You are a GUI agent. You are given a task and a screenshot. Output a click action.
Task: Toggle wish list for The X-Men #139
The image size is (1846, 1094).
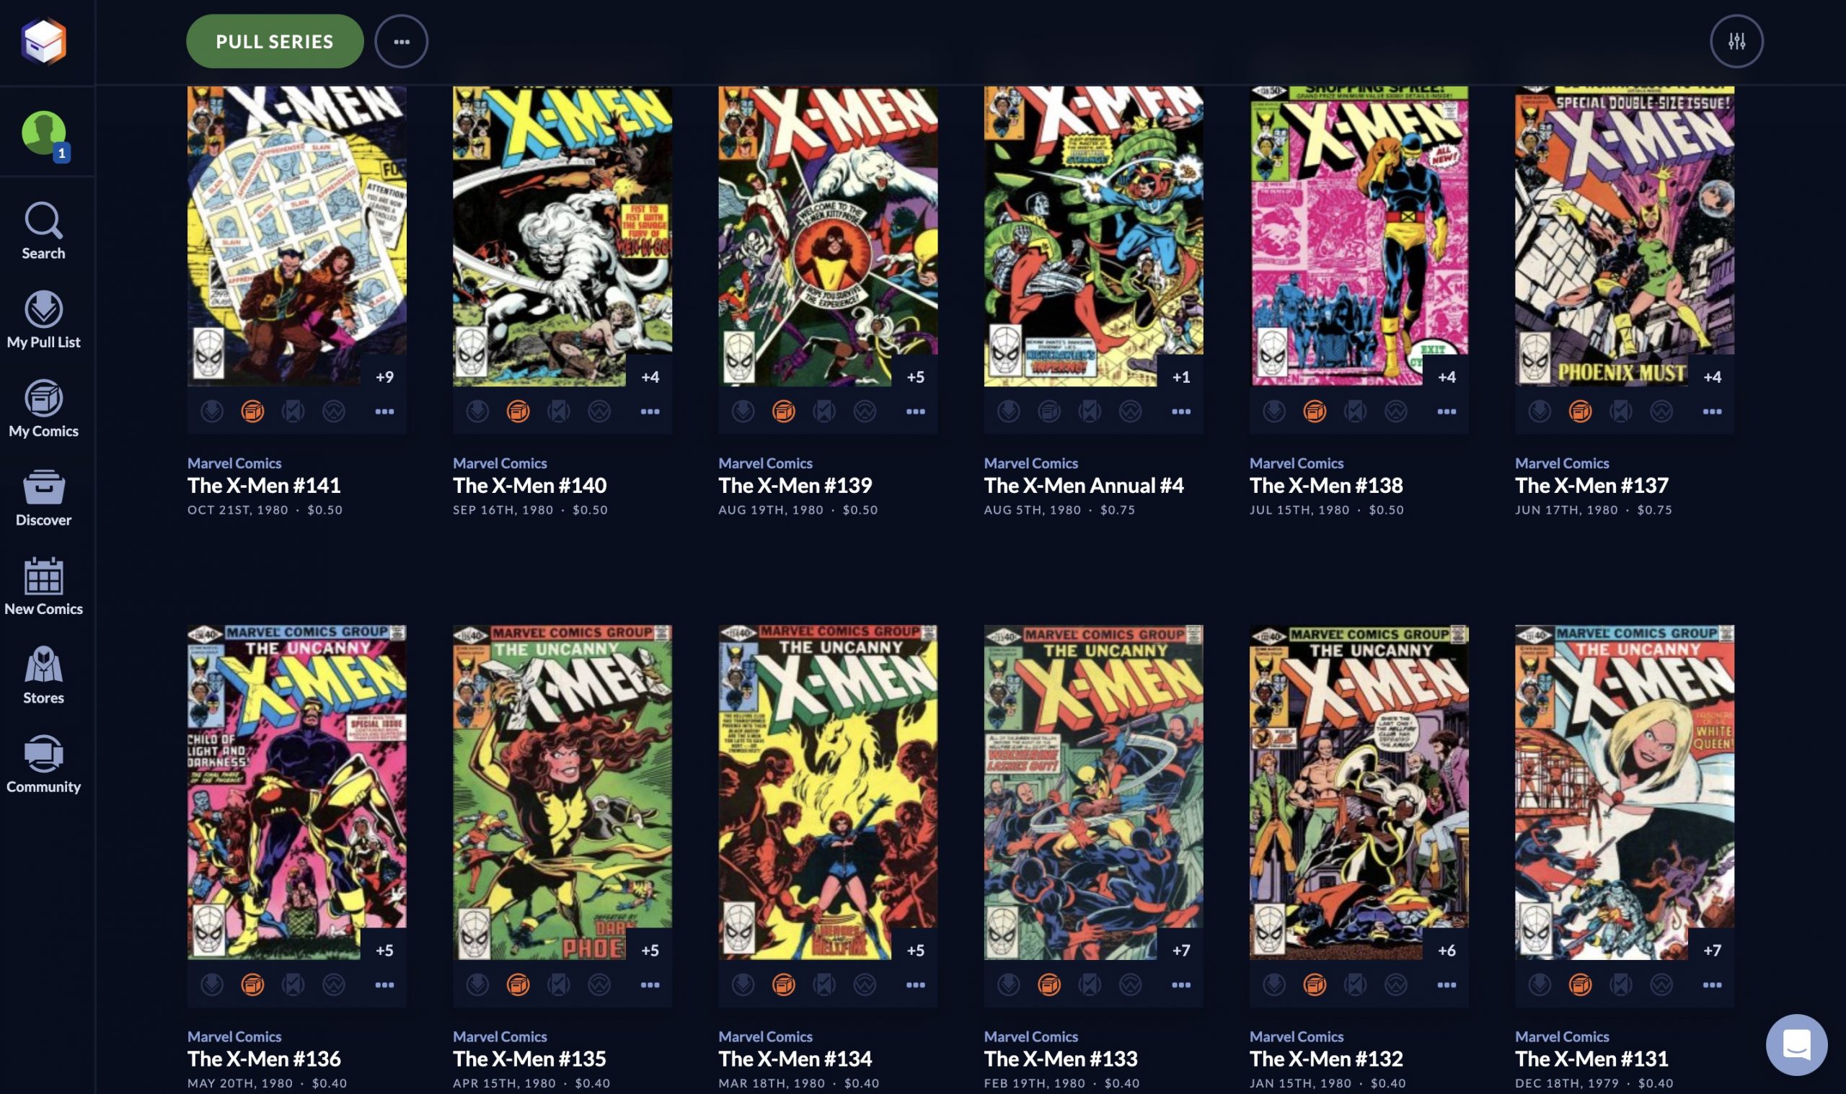point(865,412)
